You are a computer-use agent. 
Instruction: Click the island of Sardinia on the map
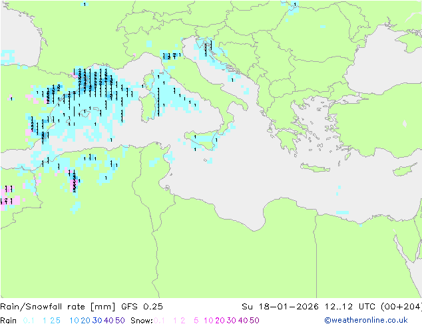click(x=147, y=108)
